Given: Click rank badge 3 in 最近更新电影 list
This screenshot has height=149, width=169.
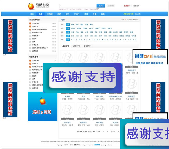Looking at the screenshot, I should (30, 29).
